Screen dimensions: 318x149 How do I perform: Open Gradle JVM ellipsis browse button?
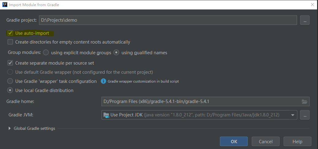[x=305, y=115]
